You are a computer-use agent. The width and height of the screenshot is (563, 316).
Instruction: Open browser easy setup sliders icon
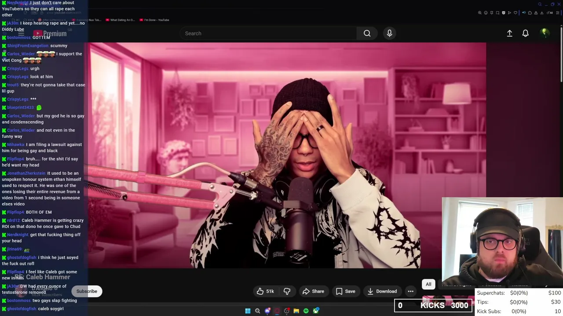[558, 13]
